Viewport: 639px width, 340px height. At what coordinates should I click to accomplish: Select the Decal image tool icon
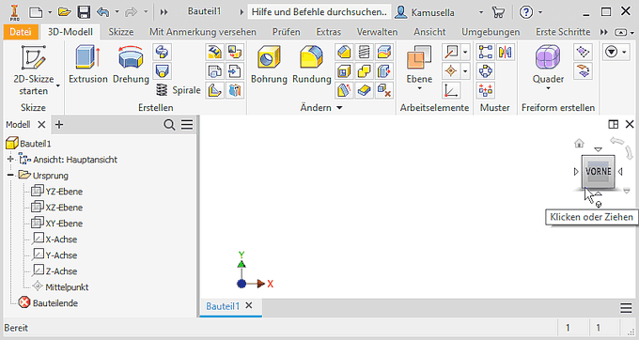click(235, 52)
